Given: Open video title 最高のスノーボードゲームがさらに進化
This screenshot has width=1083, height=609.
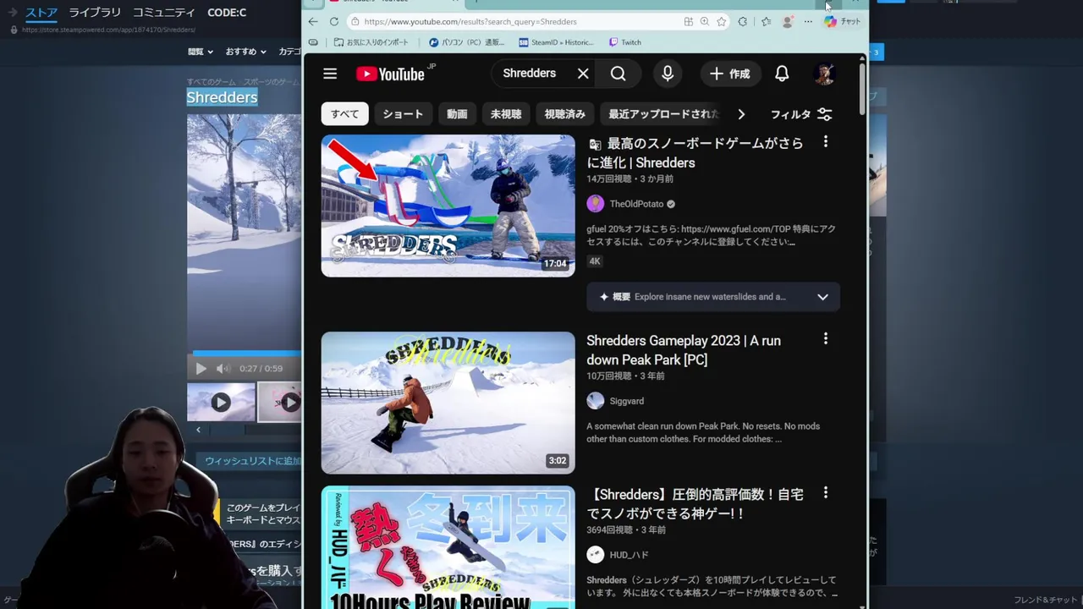Looking at the screenshot, I should pos(695,153).
